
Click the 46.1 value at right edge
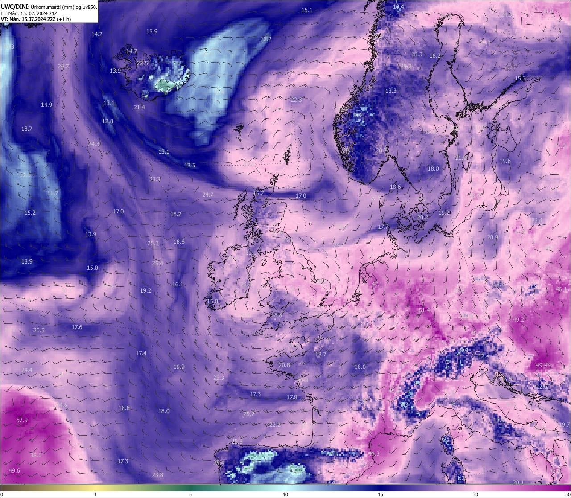coord(561,289)
